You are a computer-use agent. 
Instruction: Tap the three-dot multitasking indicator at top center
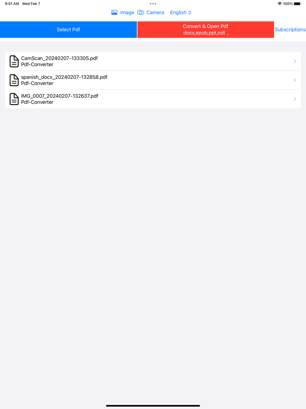pos(153,4)
